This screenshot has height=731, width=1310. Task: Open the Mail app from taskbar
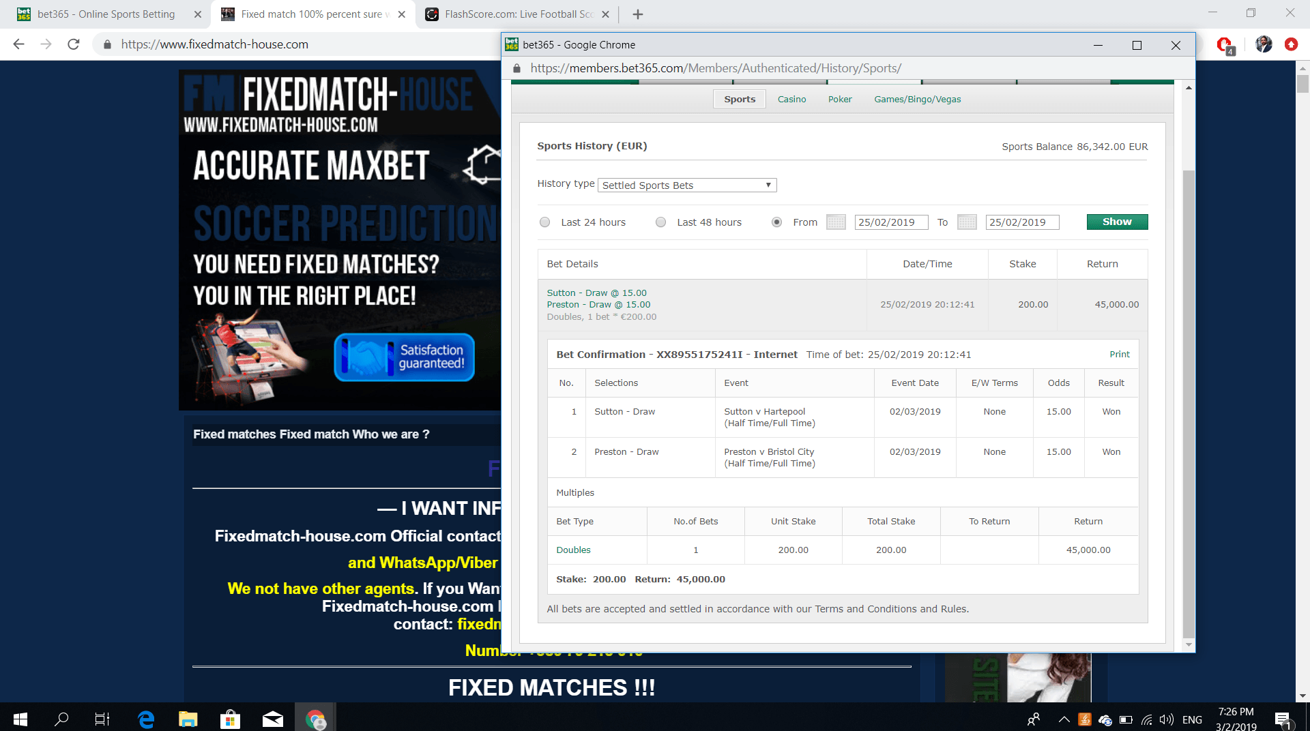coord(272,719)
